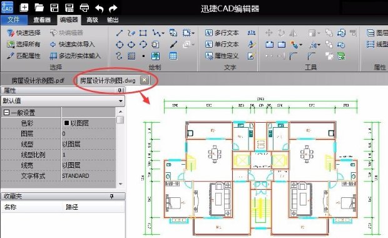Viewport: 388px width, 238px height.
Task: Click 属性定义 attribute definition tool
Action: (222, 56)
